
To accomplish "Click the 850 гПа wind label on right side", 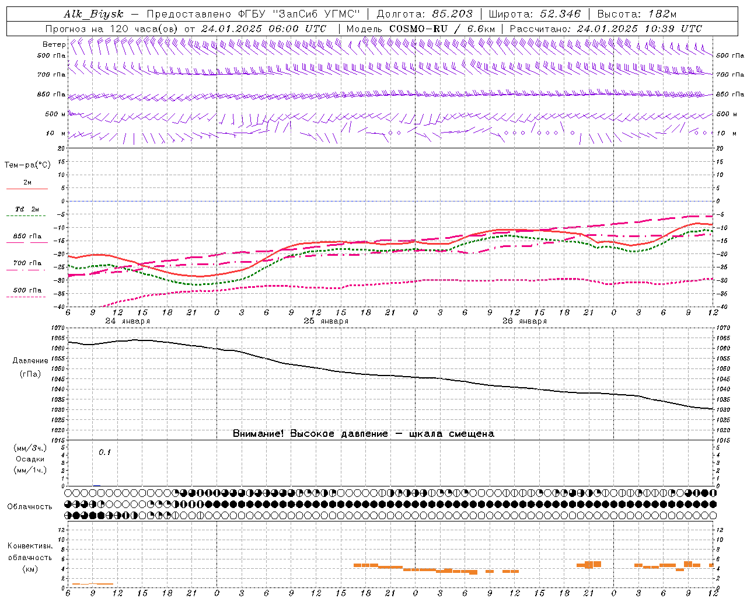I will click(x=730, y=94).
